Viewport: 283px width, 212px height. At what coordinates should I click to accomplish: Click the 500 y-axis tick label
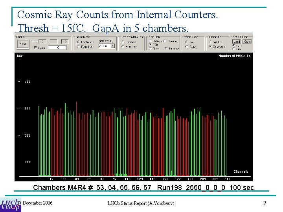click(x=28, y=108)
